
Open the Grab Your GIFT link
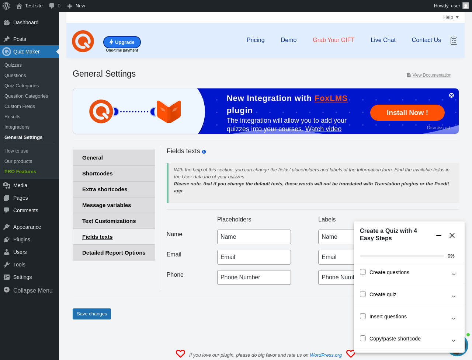pos(333,40)
